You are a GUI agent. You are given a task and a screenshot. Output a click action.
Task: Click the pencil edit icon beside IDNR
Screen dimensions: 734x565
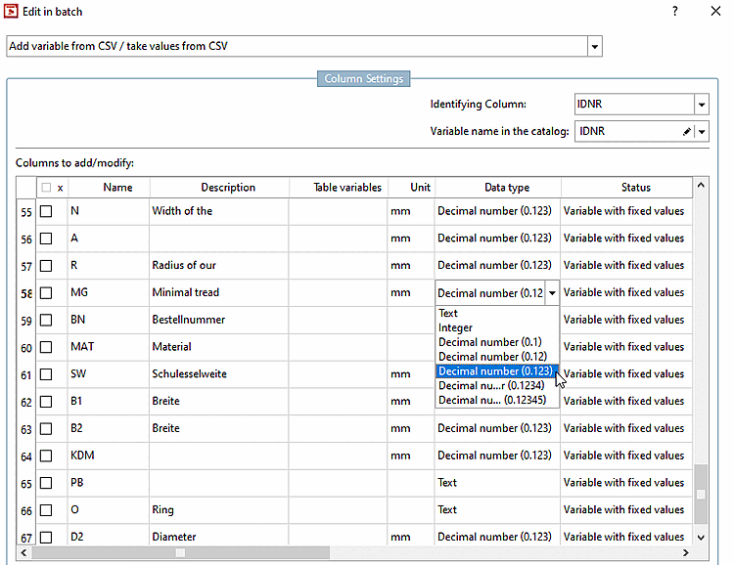tap(686, 131)
